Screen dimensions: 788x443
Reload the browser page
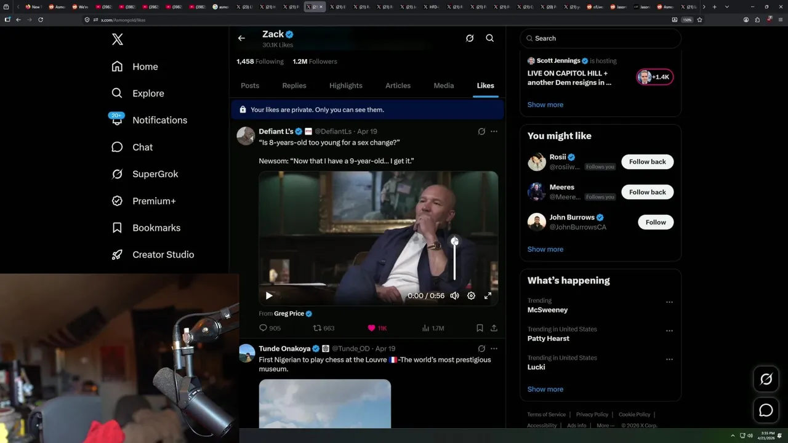41,20
